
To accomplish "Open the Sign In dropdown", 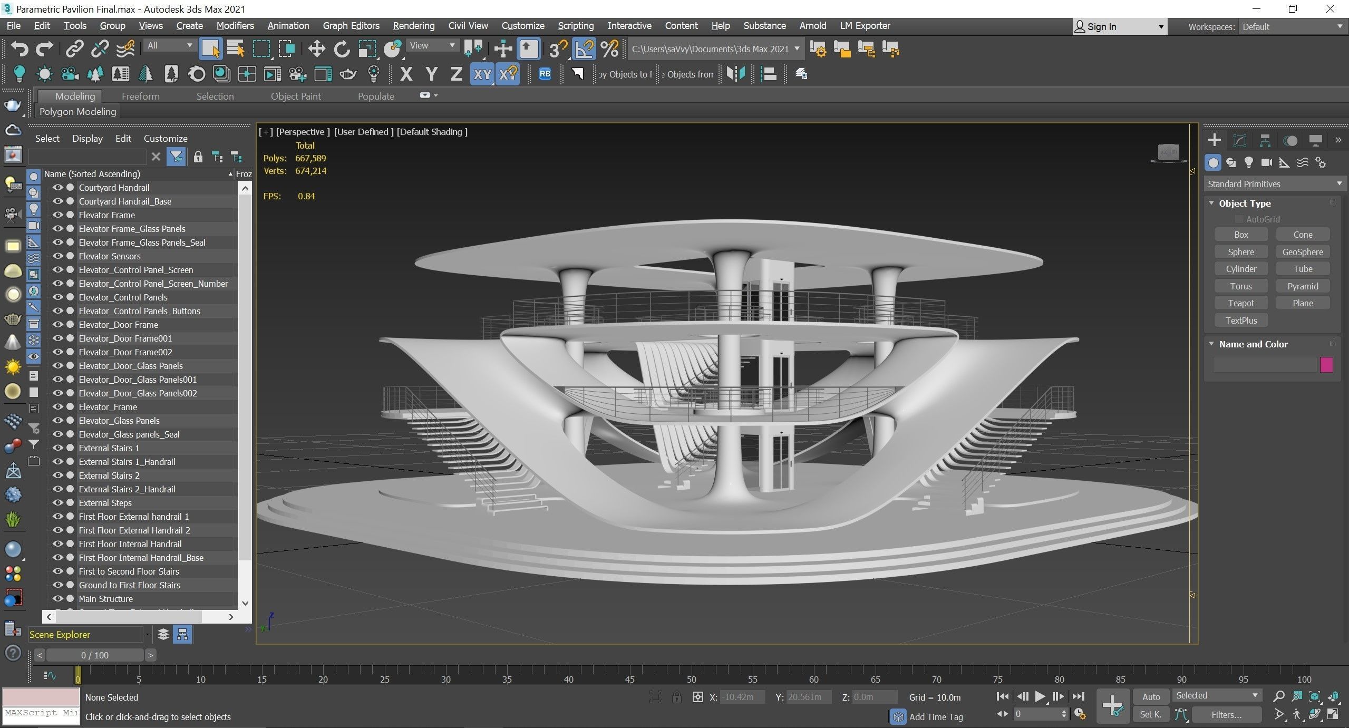I will pos(1120,27).
